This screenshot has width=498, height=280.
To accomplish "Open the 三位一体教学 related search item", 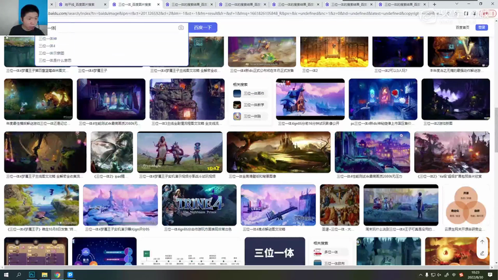I will [254, 105].
